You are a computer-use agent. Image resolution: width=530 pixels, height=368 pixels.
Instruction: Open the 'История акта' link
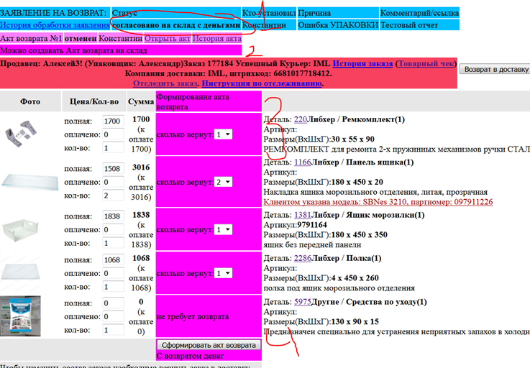pos(217,37)
